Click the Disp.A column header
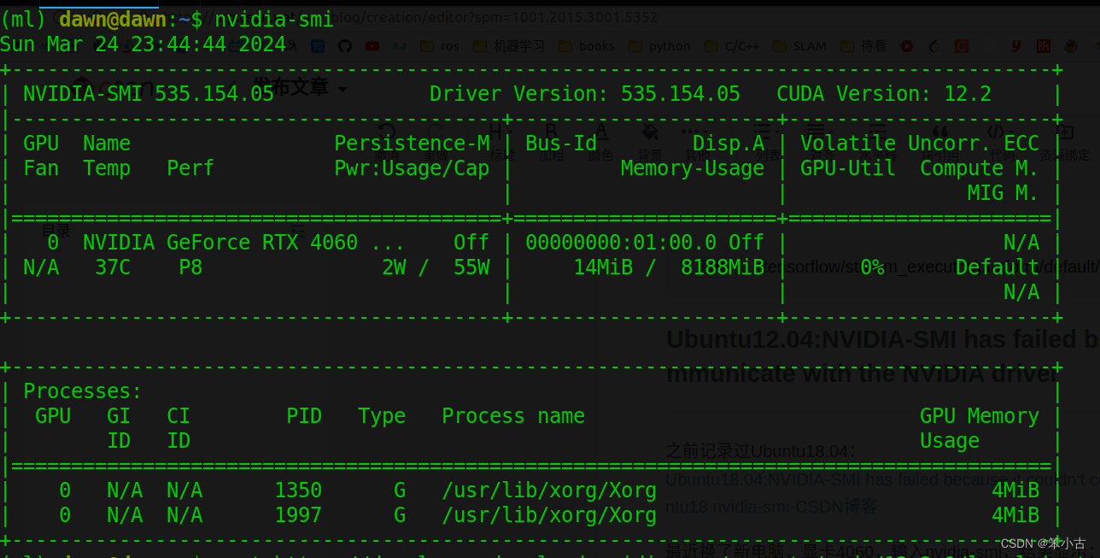 [x=728, y=144]
